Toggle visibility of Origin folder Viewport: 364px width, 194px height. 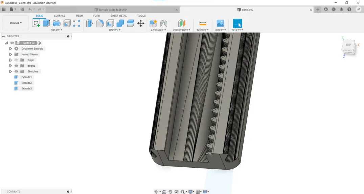click(16, 60)
